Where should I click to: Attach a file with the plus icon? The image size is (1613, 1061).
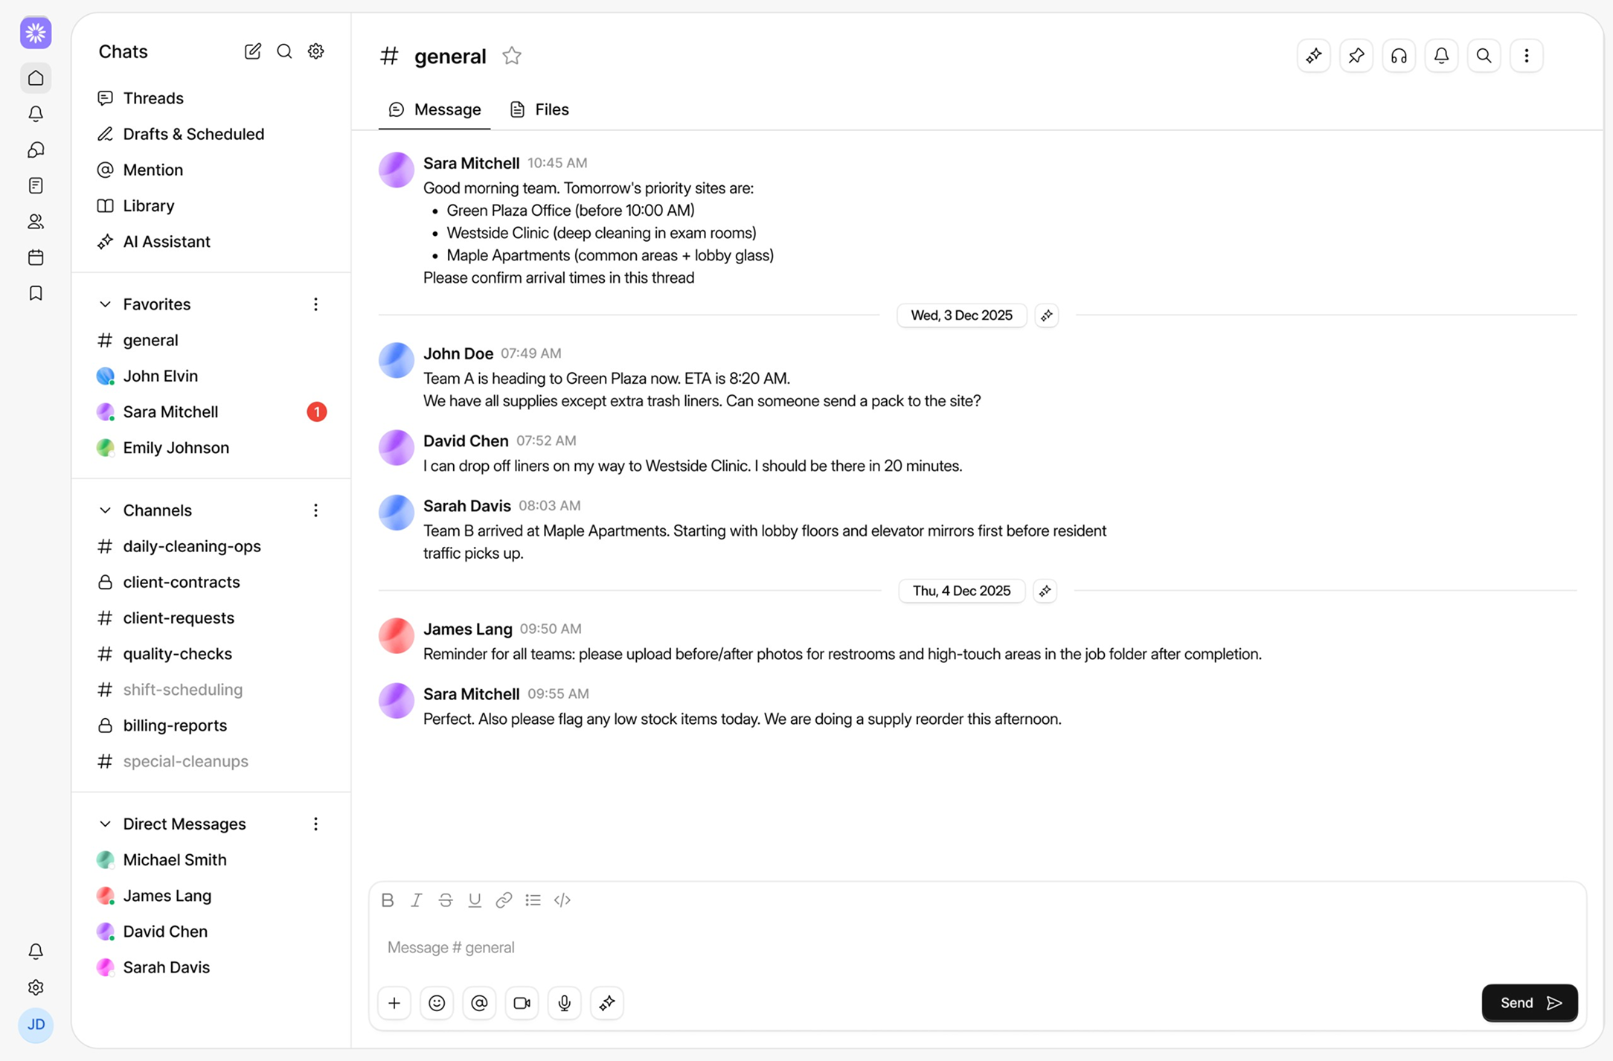pyautogui.click(x=394, y=1003)
